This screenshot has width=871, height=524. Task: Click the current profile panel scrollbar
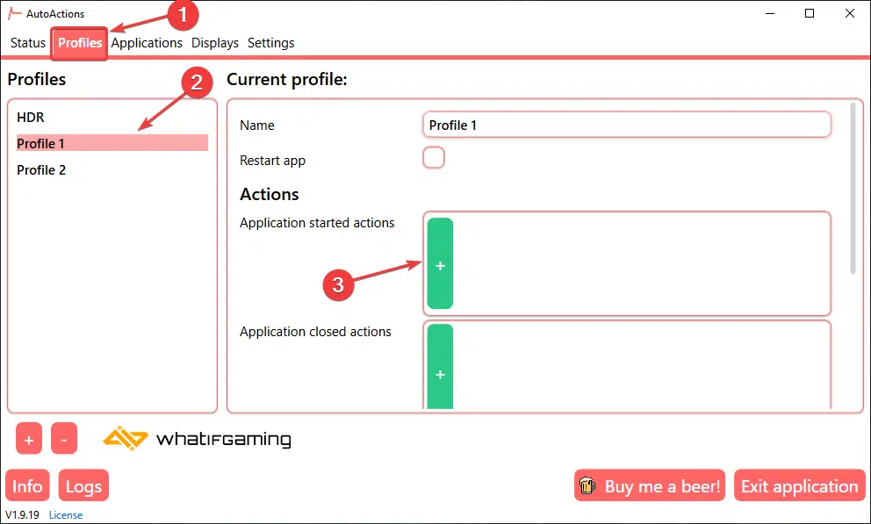click(853, 189)
